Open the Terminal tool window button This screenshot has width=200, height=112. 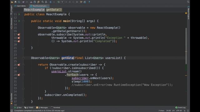56,108
